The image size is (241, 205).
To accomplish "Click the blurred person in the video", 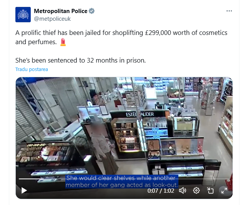I will [103, 147].
